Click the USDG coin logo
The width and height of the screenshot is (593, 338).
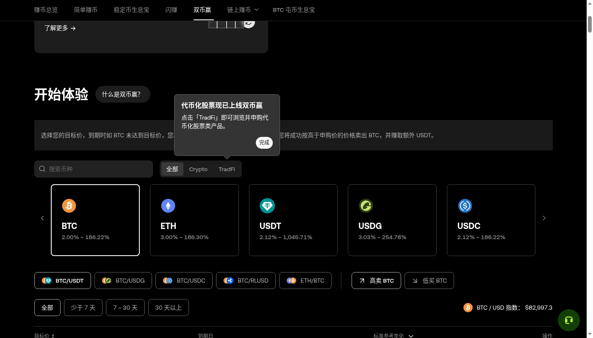coord(366,206)
